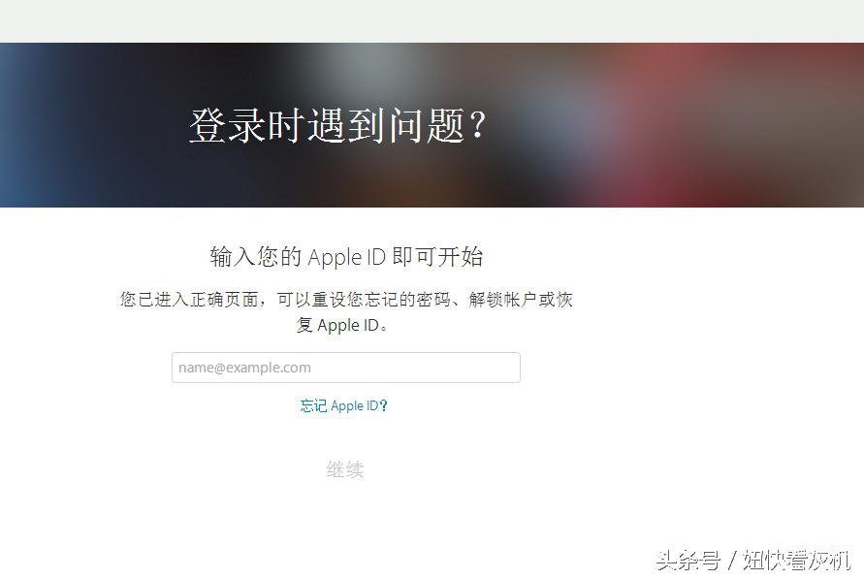Click the 输入您的 Apple ID 即可开始 subheading

pos(346,257)
